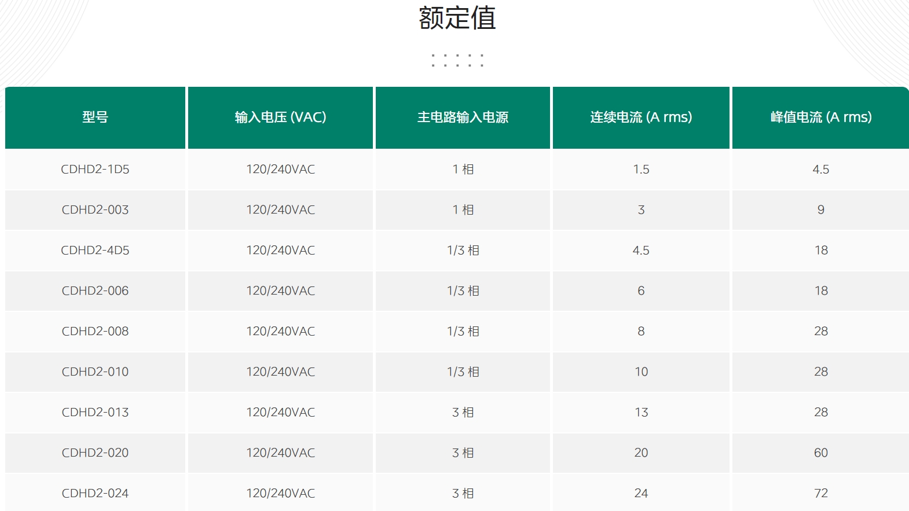Image resolution: width=909 pixels, height=511 pixels.
Task: Click 3 相 in CDHD2-013 row
Action: coord(463,413)
